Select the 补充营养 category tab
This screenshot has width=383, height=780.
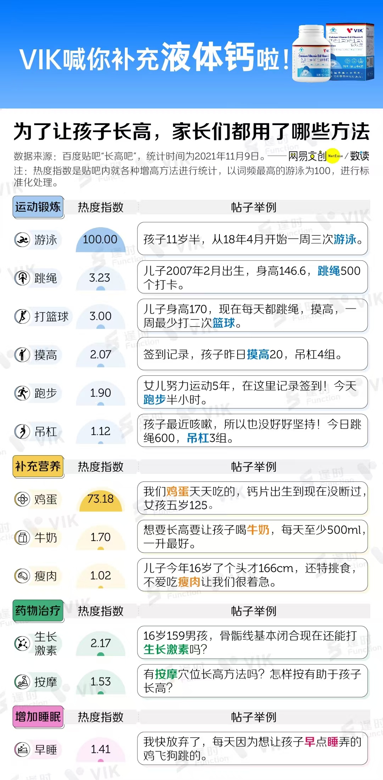pyautogui.click(x=38, y=467)
